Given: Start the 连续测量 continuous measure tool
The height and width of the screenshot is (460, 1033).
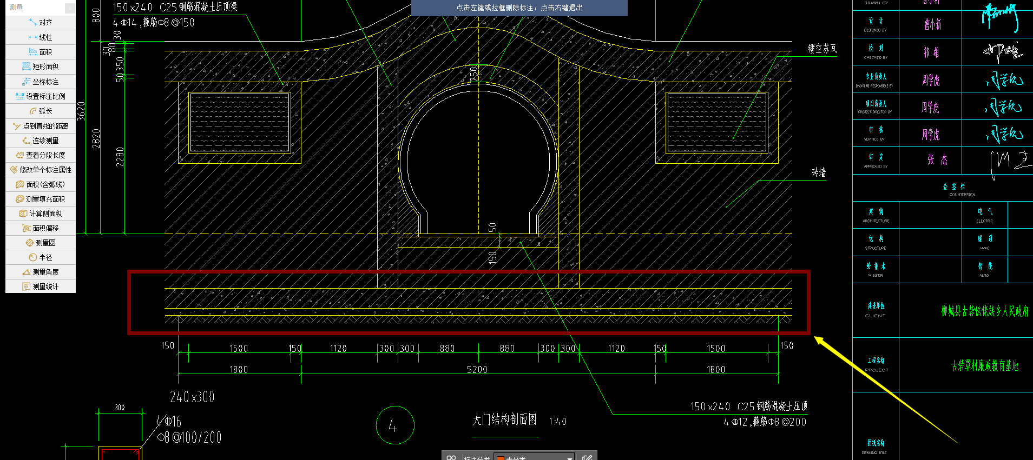Looking at the screenshot, I should click(x=41, y=141).
